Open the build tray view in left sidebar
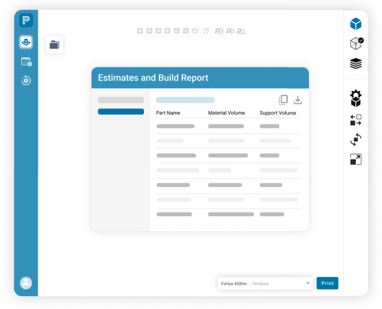This screenshot has height=309, width=382. [26, 42]
